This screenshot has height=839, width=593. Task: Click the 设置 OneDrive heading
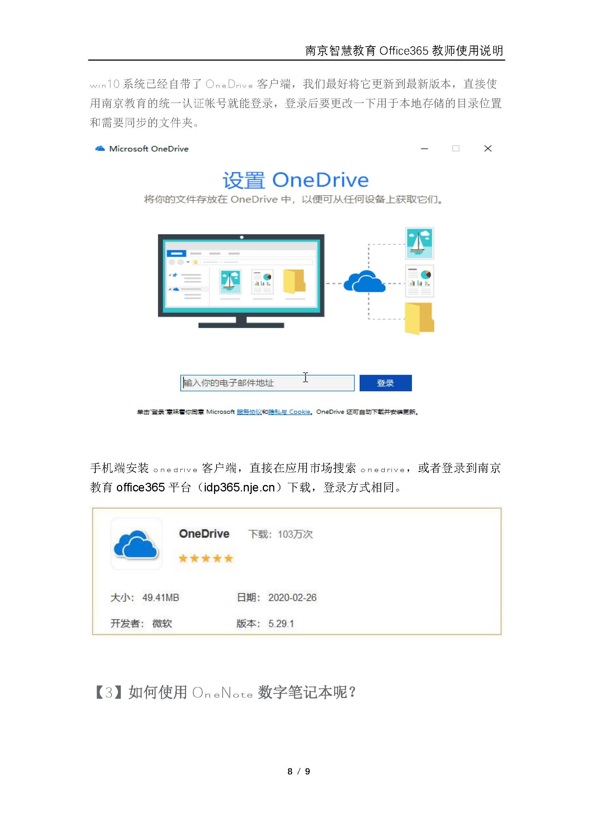pos(296,180)
